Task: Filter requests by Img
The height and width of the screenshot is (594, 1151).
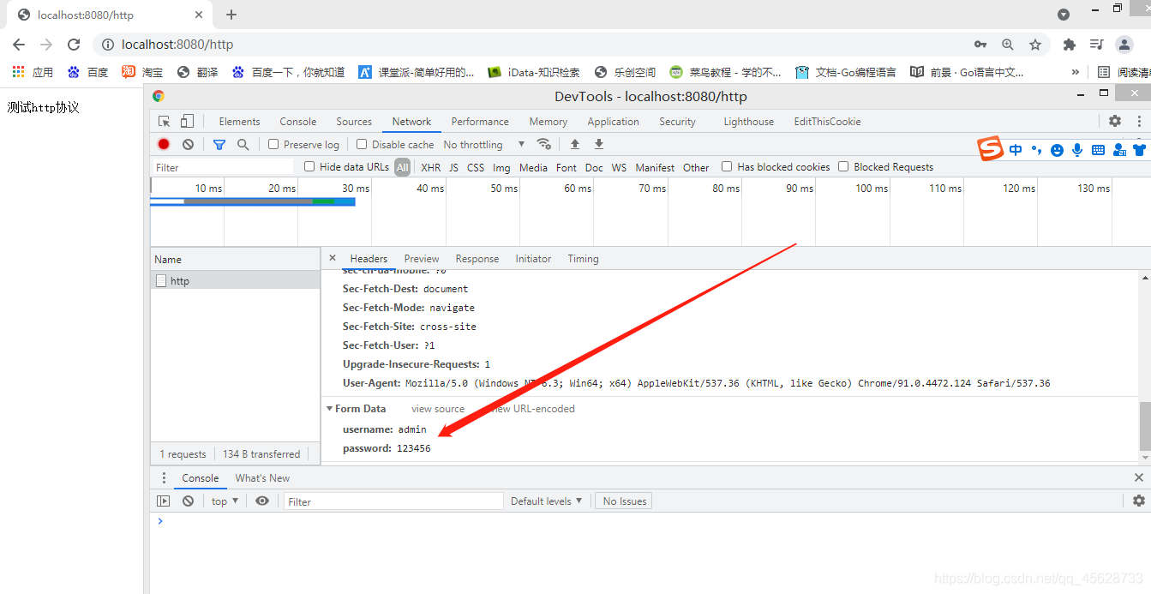Action: point(501,167)
